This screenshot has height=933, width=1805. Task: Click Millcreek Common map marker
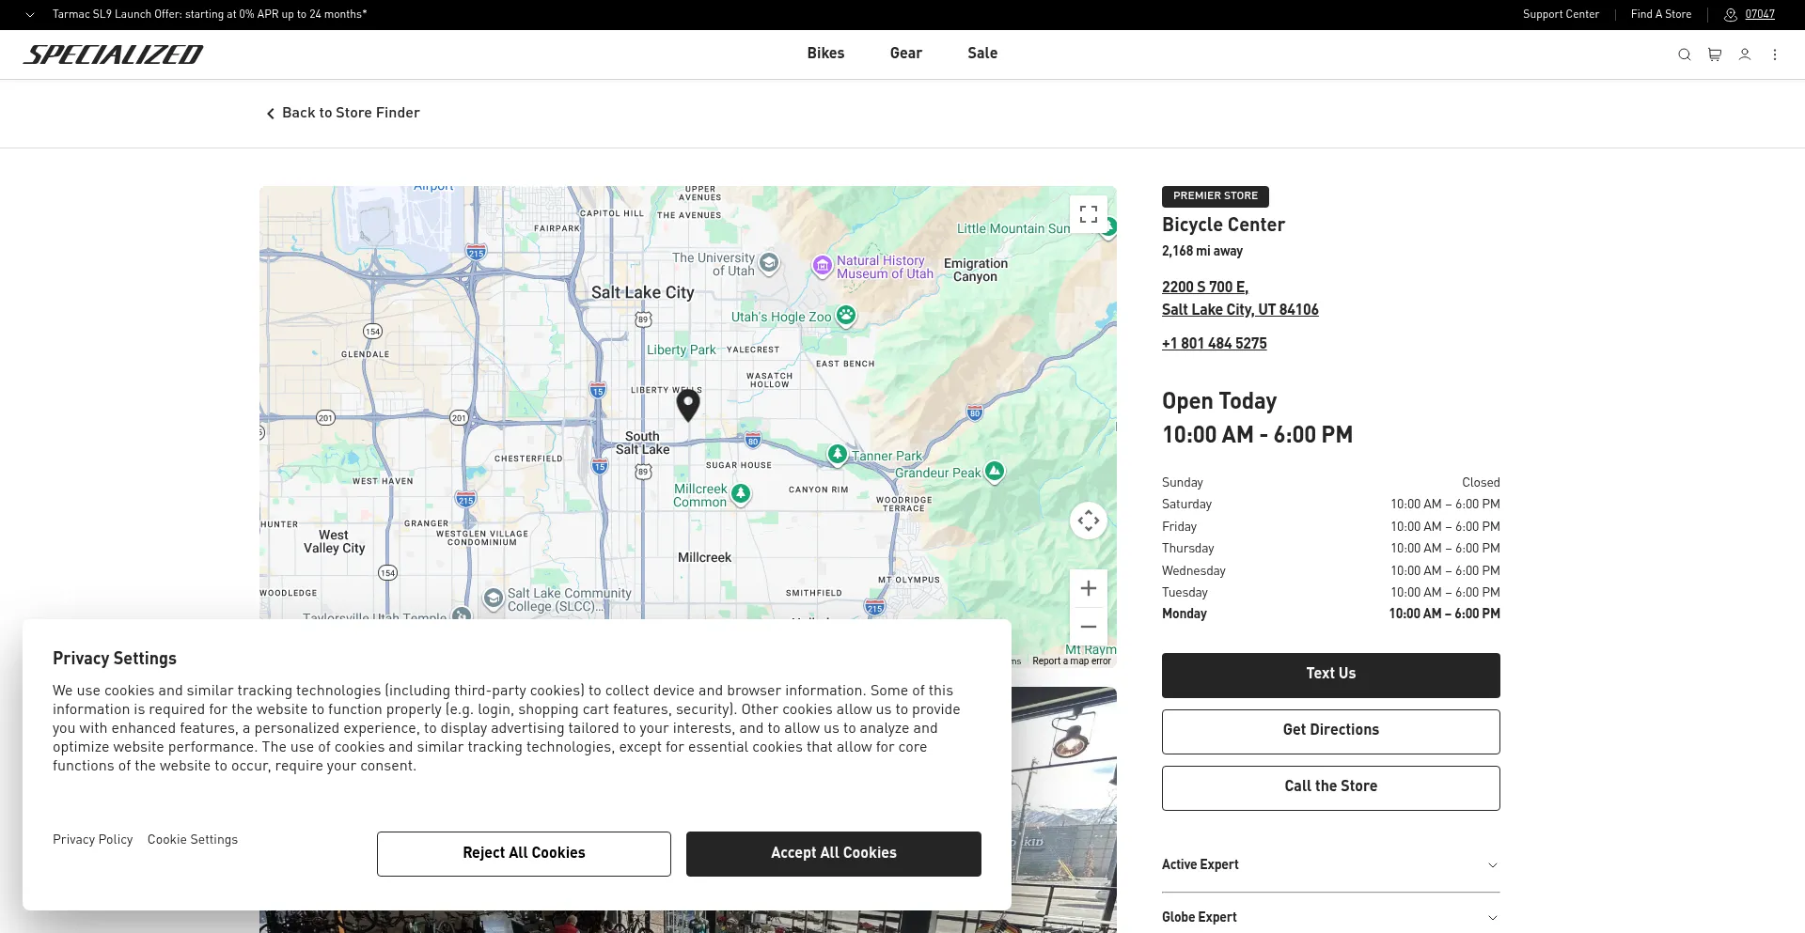(x=741, y=493)
